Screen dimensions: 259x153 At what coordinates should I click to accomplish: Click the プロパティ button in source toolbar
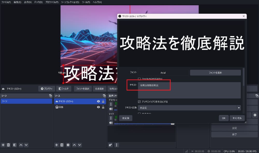47,89
